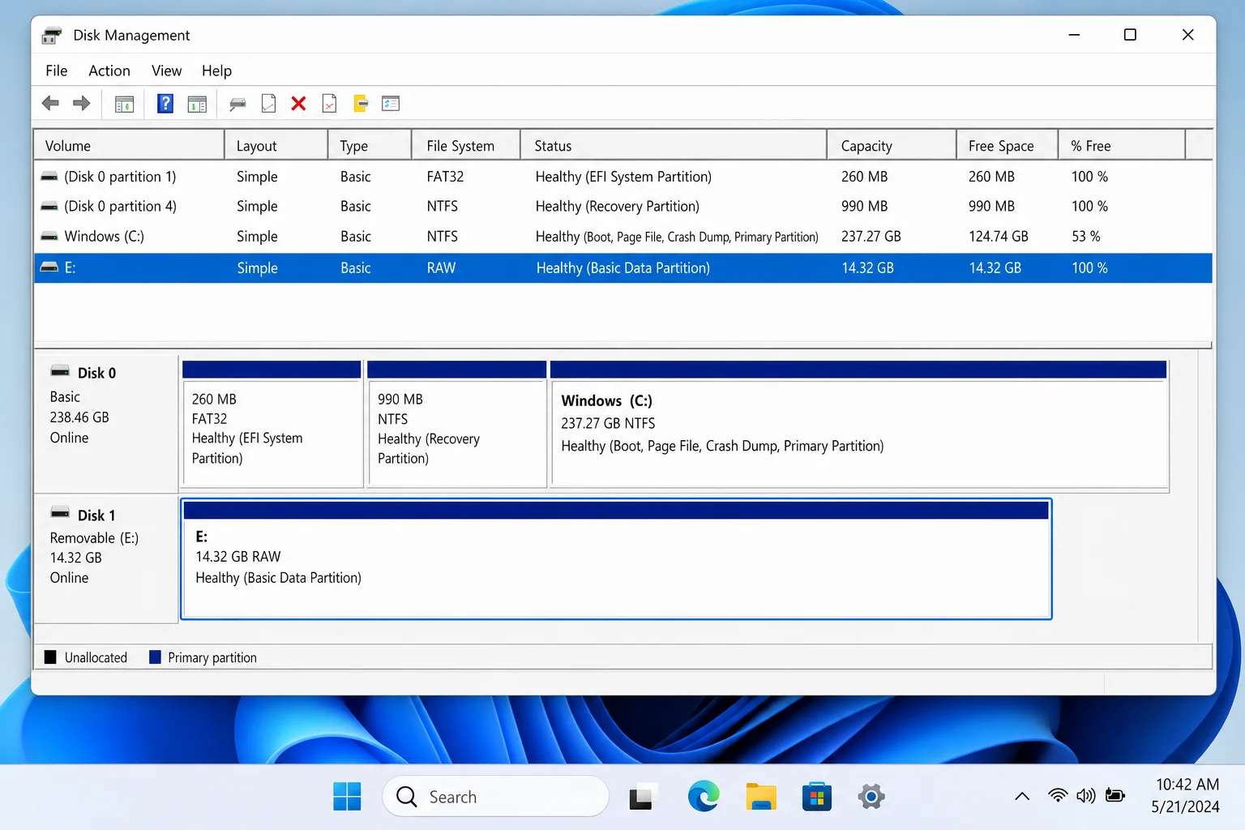The image size is (1245, 830).
Task: Open the Help menu
Action: click(216, 71)
